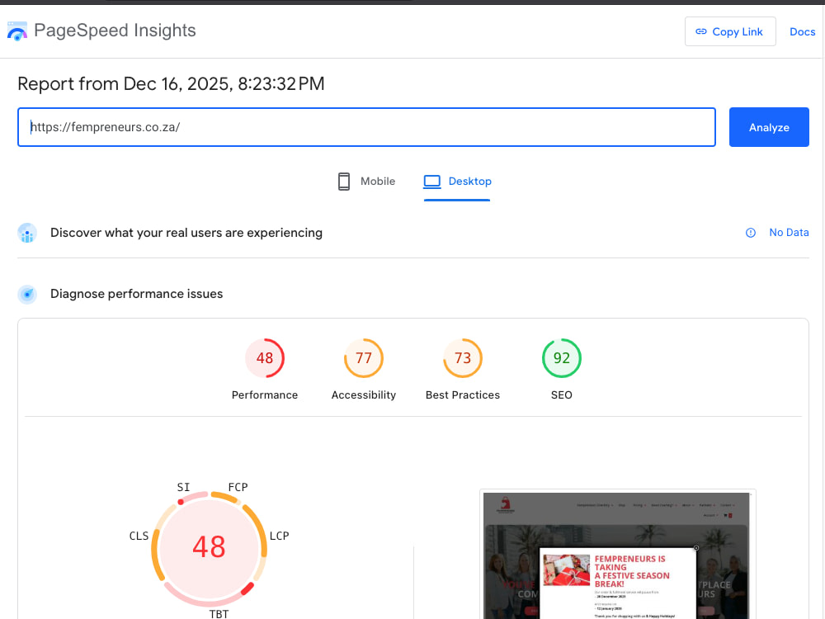825x619 pixels.
Task: Click the LCP metric label on gauge
Action: point(280,536)
